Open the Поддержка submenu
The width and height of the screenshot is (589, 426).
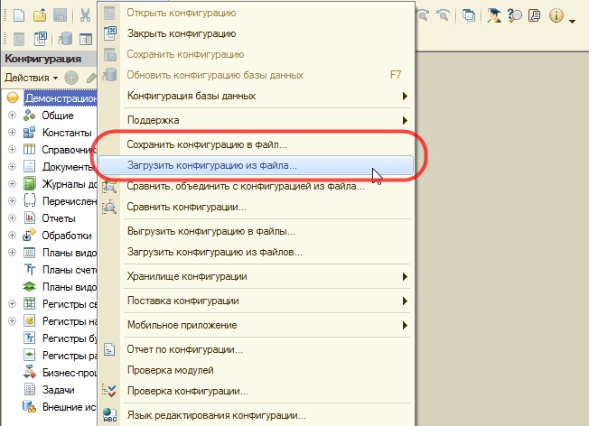coord(257,120)
